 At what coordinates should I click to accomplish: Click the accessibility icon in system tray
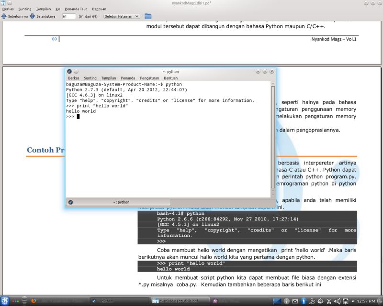coord(304,301)
